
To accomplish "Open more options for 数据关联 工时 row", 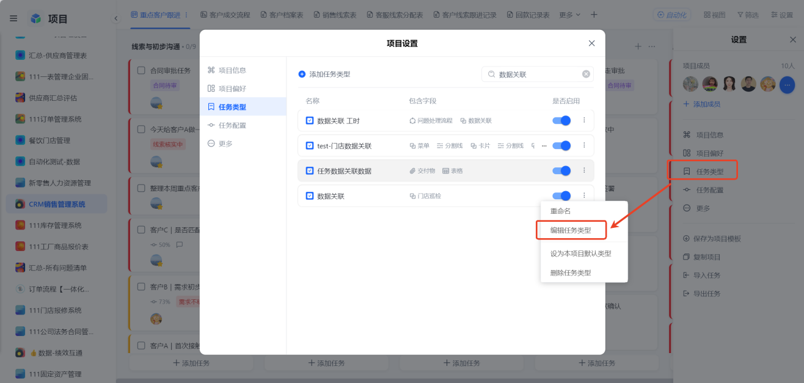I will [584, 120].
